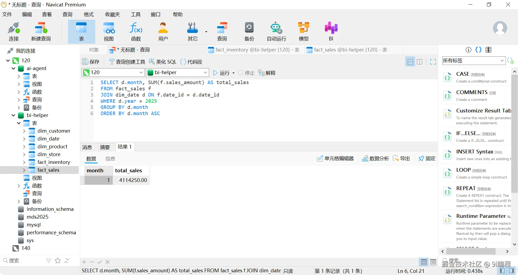Show the code snippets parentheses icon

478,50
